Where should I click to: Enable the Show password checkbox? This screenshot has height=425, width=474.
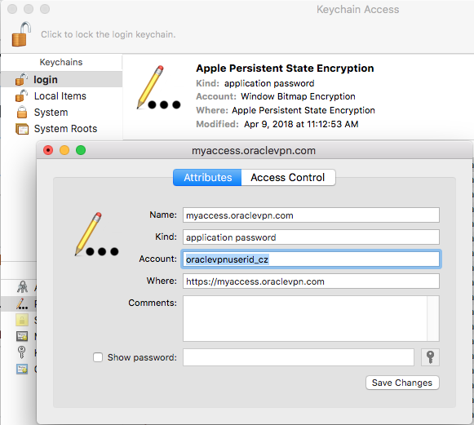98,357
